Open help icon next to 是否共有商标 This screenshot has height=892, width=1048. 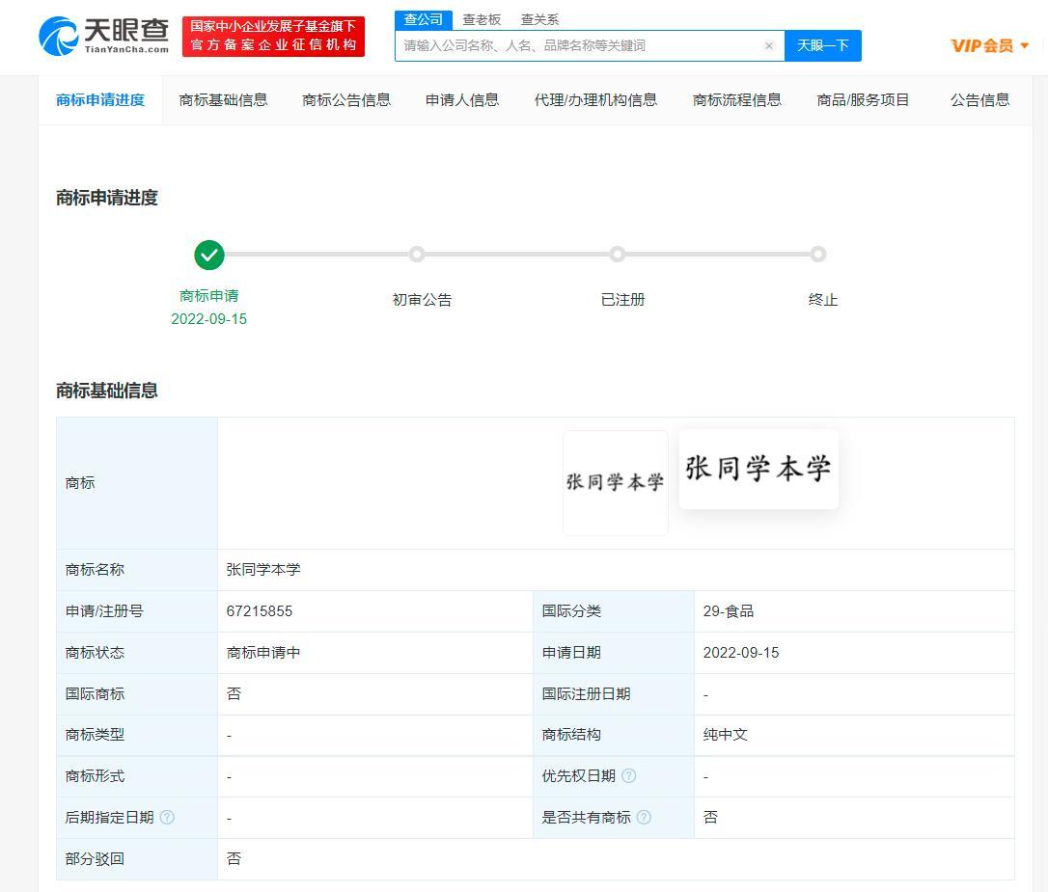pyautogui.click(x=644, y=817)
